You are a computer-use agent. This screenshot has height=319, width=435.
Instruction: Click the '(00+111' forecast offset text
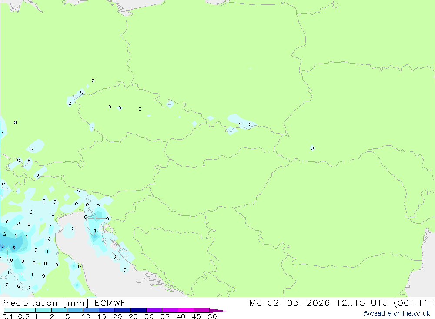click(414, 302)
